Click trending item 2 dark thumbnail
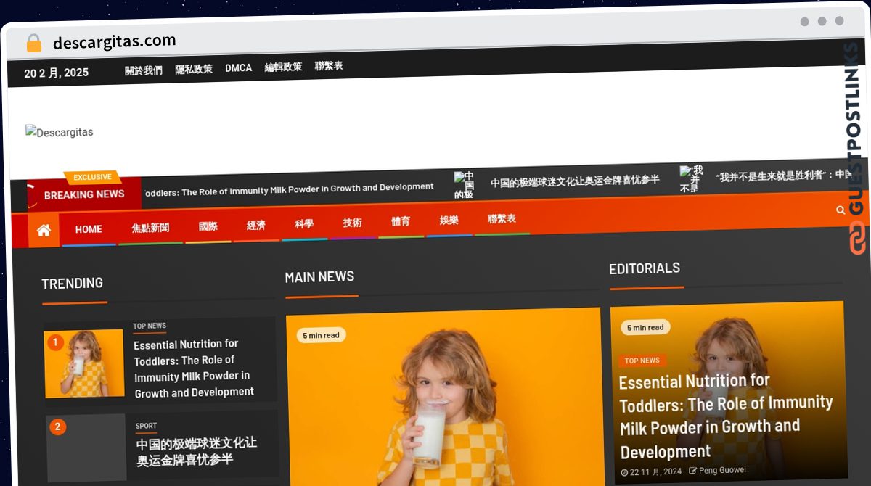Screen dimensions: 871x486 click(86, 448)
